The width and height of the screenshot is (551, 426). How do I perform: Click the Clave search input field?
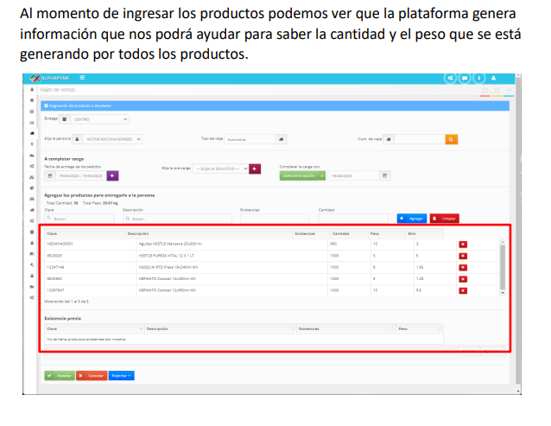point(78,219)
